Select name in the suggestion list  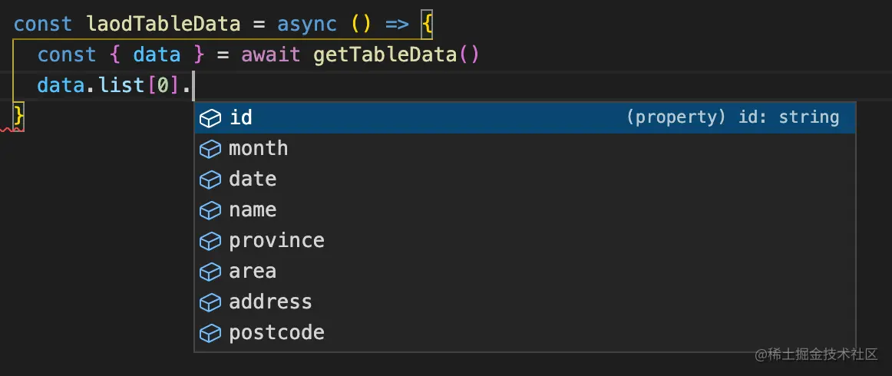(x=253, y=209)
